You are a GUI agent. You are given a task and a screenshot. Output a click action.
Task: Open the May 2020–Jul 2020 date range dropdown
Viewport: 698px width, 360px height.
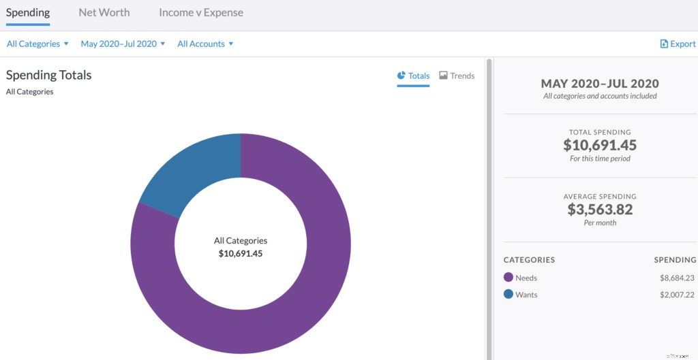click(123, 44)
